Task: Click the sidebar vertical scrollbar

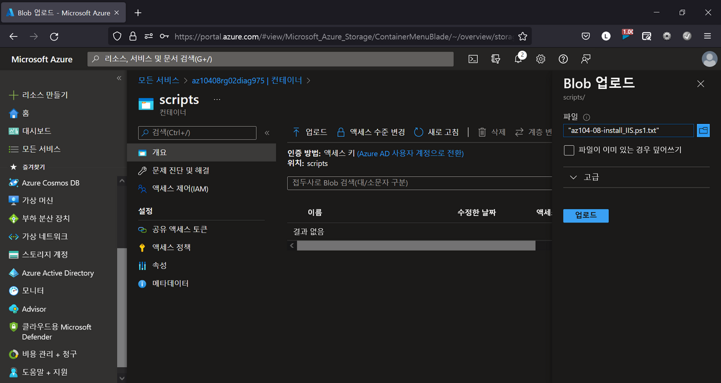Action: click(x=122, y=308)
